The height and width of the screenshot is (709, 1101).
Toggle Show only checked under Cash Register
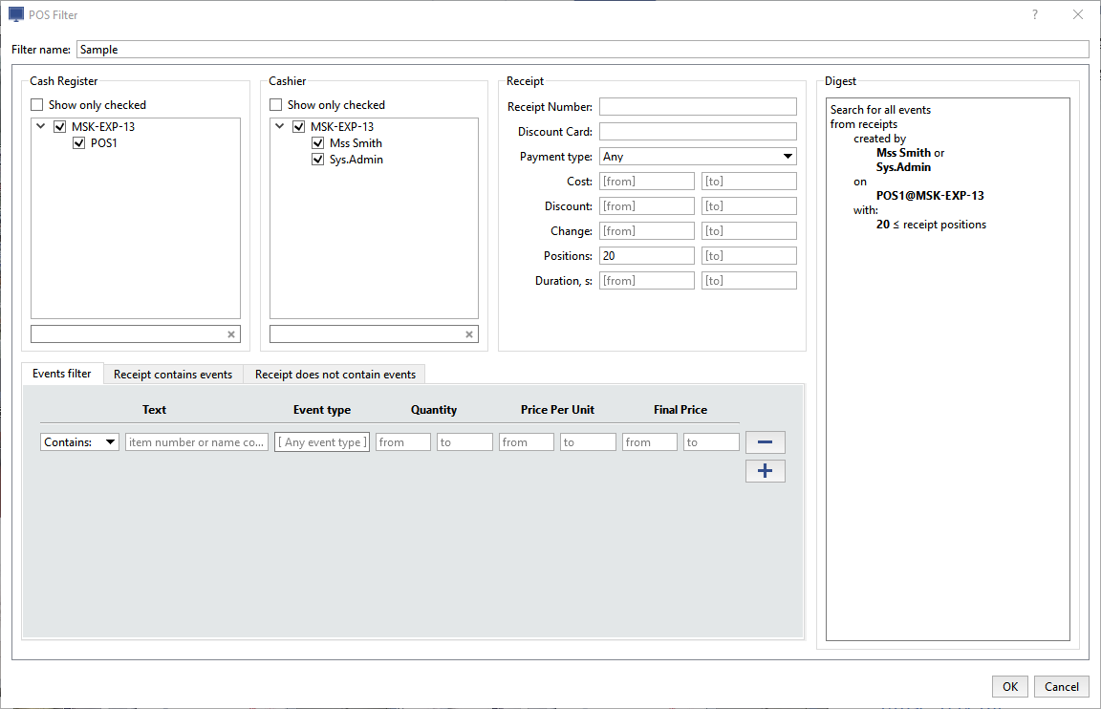[x=37, y=105]
